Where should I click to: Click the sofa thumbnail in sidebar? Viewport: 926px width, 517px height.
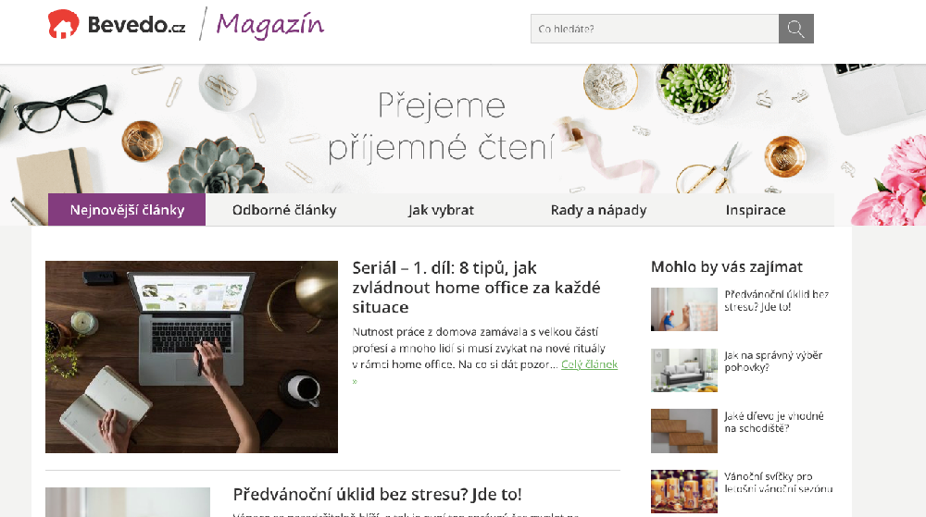pyautogui.click(x=684, y=370)
